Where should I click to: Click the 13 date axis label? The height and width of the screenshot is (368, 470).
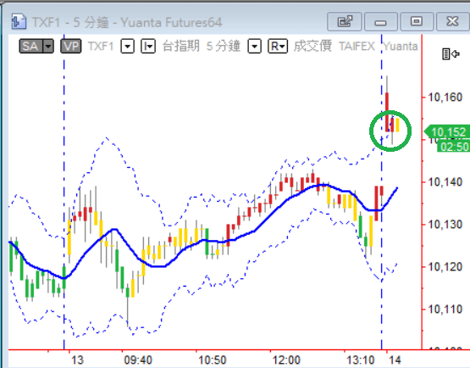pyautogui.click(x=77, y=360)
